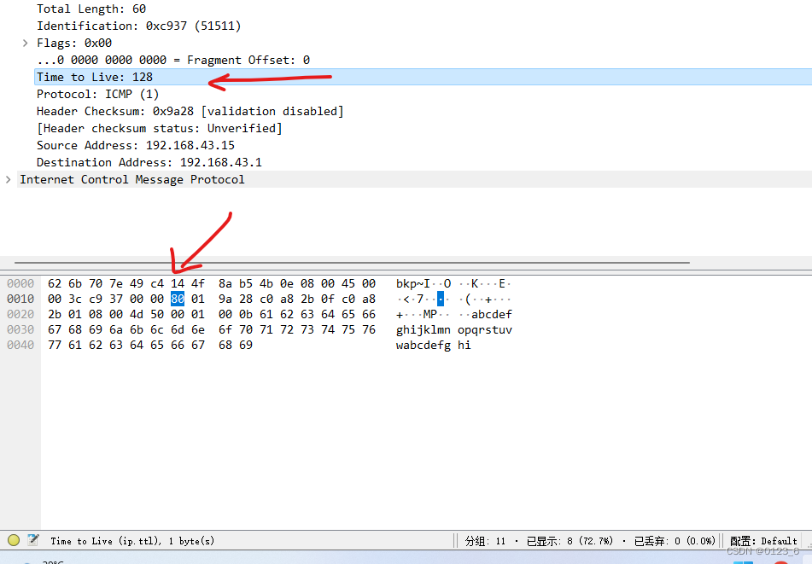Screen dimensions: 812x564
Task: Click ASCII text 'bkp~I' in row 0000
Action: (x=412, y=283)
